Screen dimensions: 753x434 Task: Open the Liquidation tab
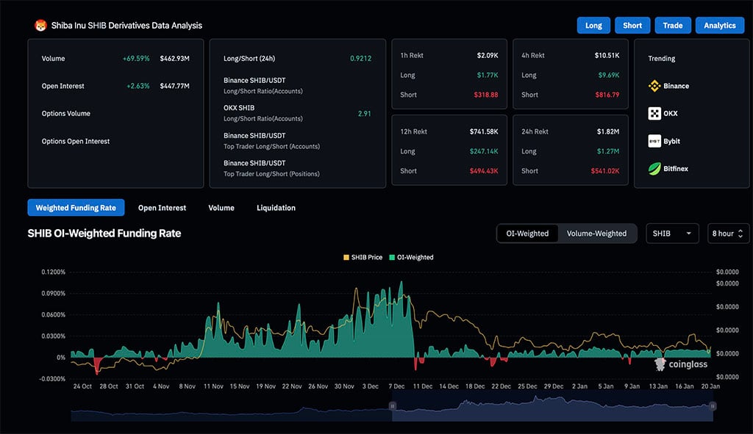(x=276, y=207)
